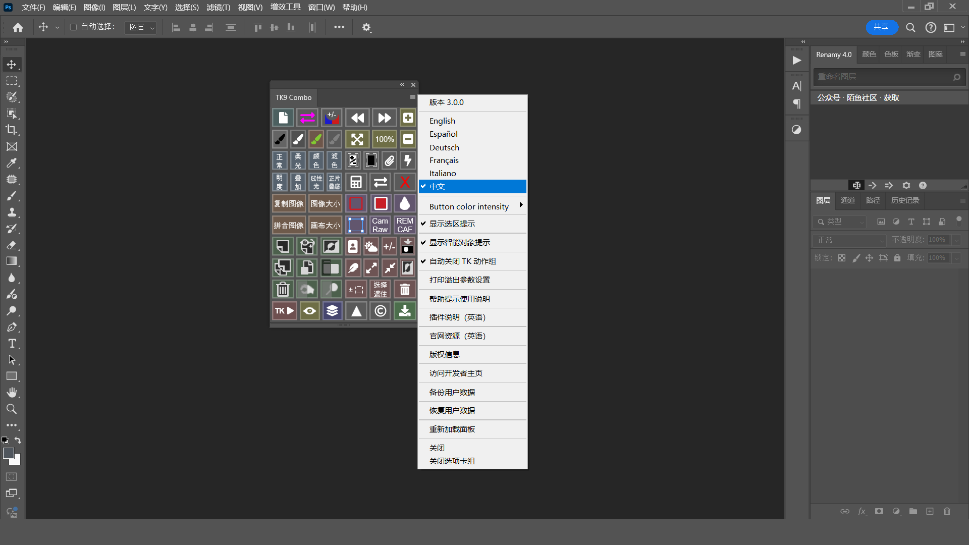Click the TK9 calculator icon

tap(356, 182)
